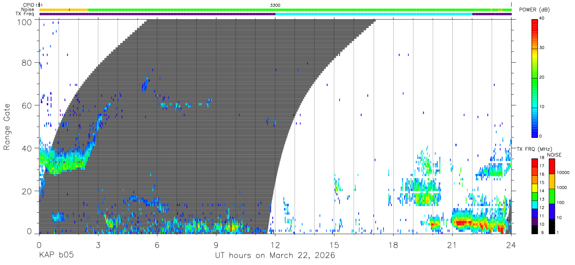575x265 pixels.
Task: Click the NOISE legend title
Action: click(554, 155)
